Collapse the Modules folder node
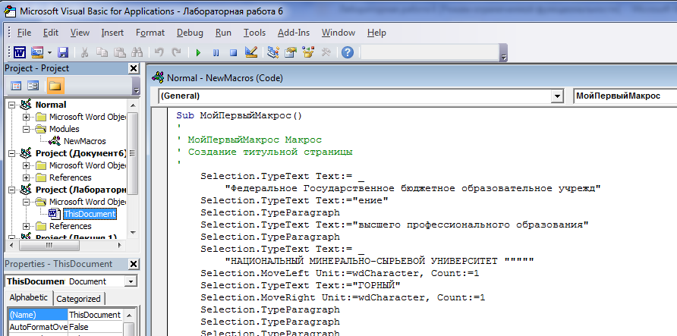Viewport: 677px width, 336px height. [x=26, y=129]
